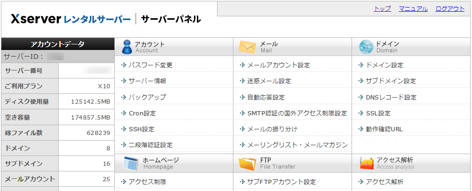Click アクセス制限 under Homepage
472x191 pixels.
point(147,182)
